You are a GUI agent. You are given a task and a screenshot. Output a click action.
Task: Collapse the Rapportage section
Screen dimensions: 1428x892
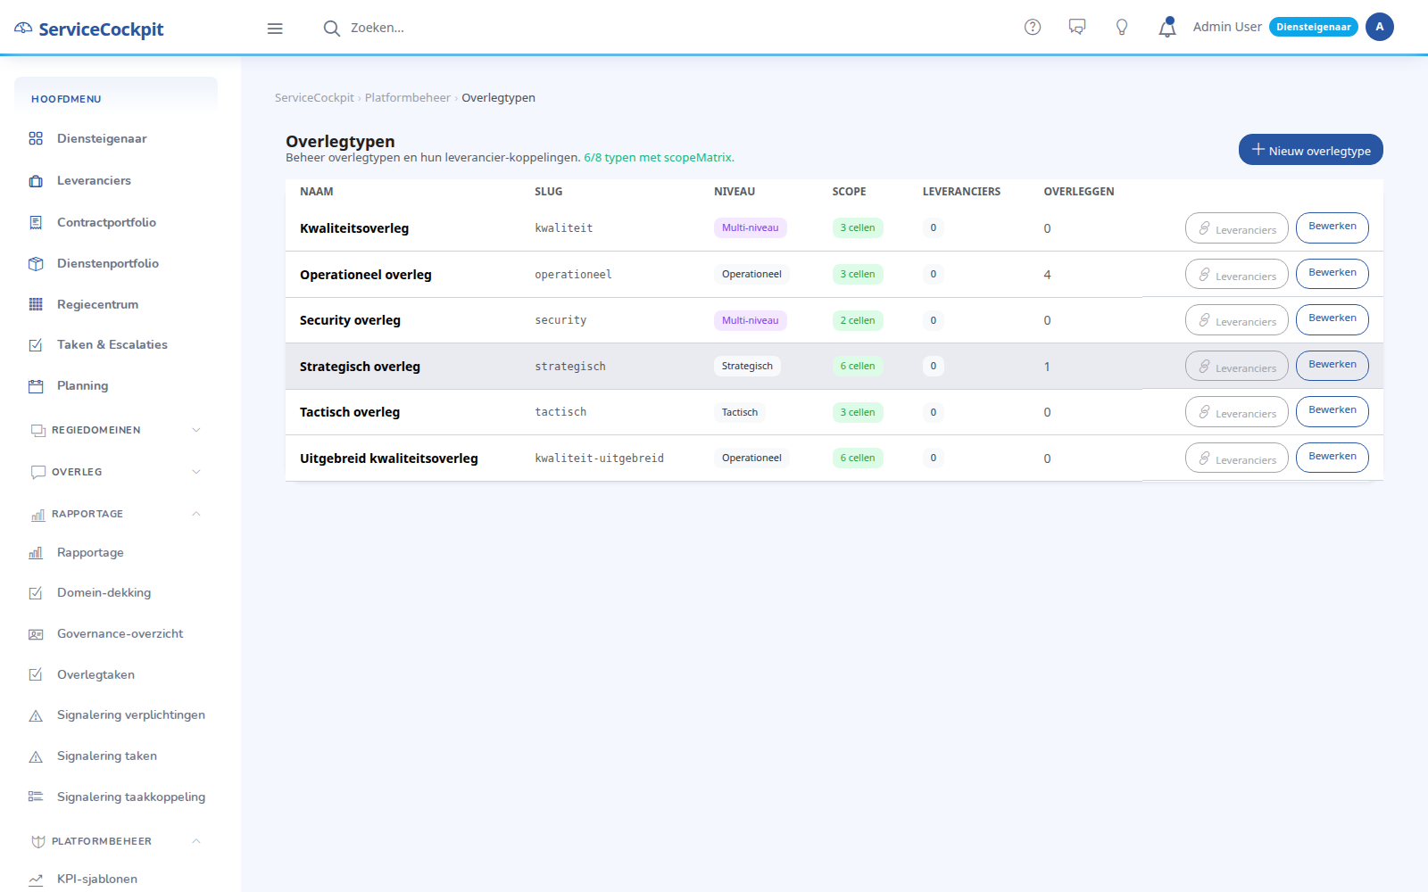[116, 514]
